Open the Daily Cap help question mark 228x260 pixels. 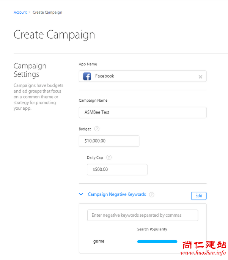(109, 158)
